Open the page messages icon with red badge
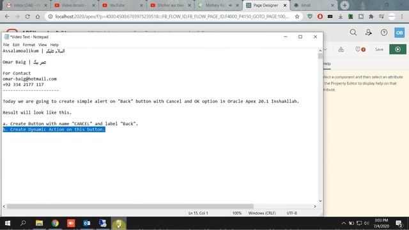 pyautogui.click(x=360, y=49)
